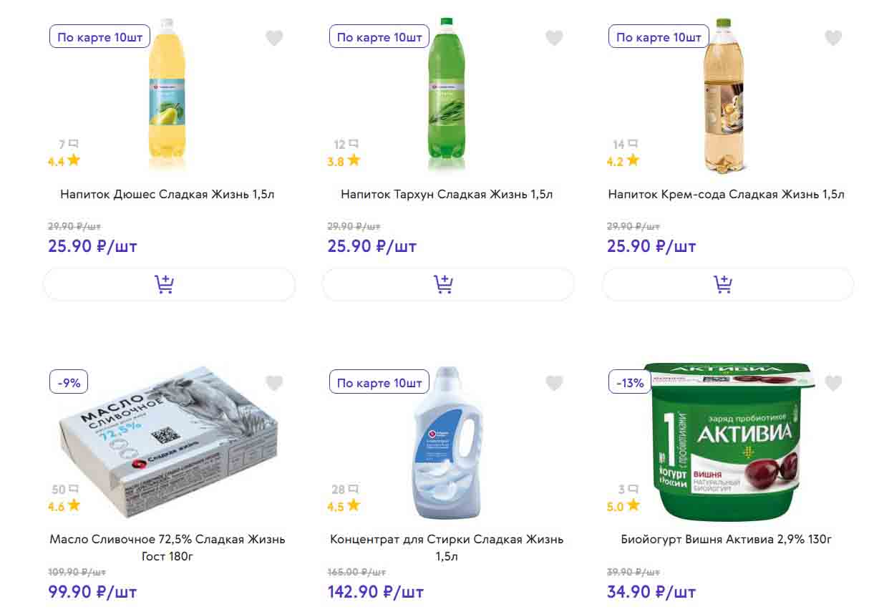
Task: Open Биойогурт Вишня Активиа product link
Action: pos(727,539)
